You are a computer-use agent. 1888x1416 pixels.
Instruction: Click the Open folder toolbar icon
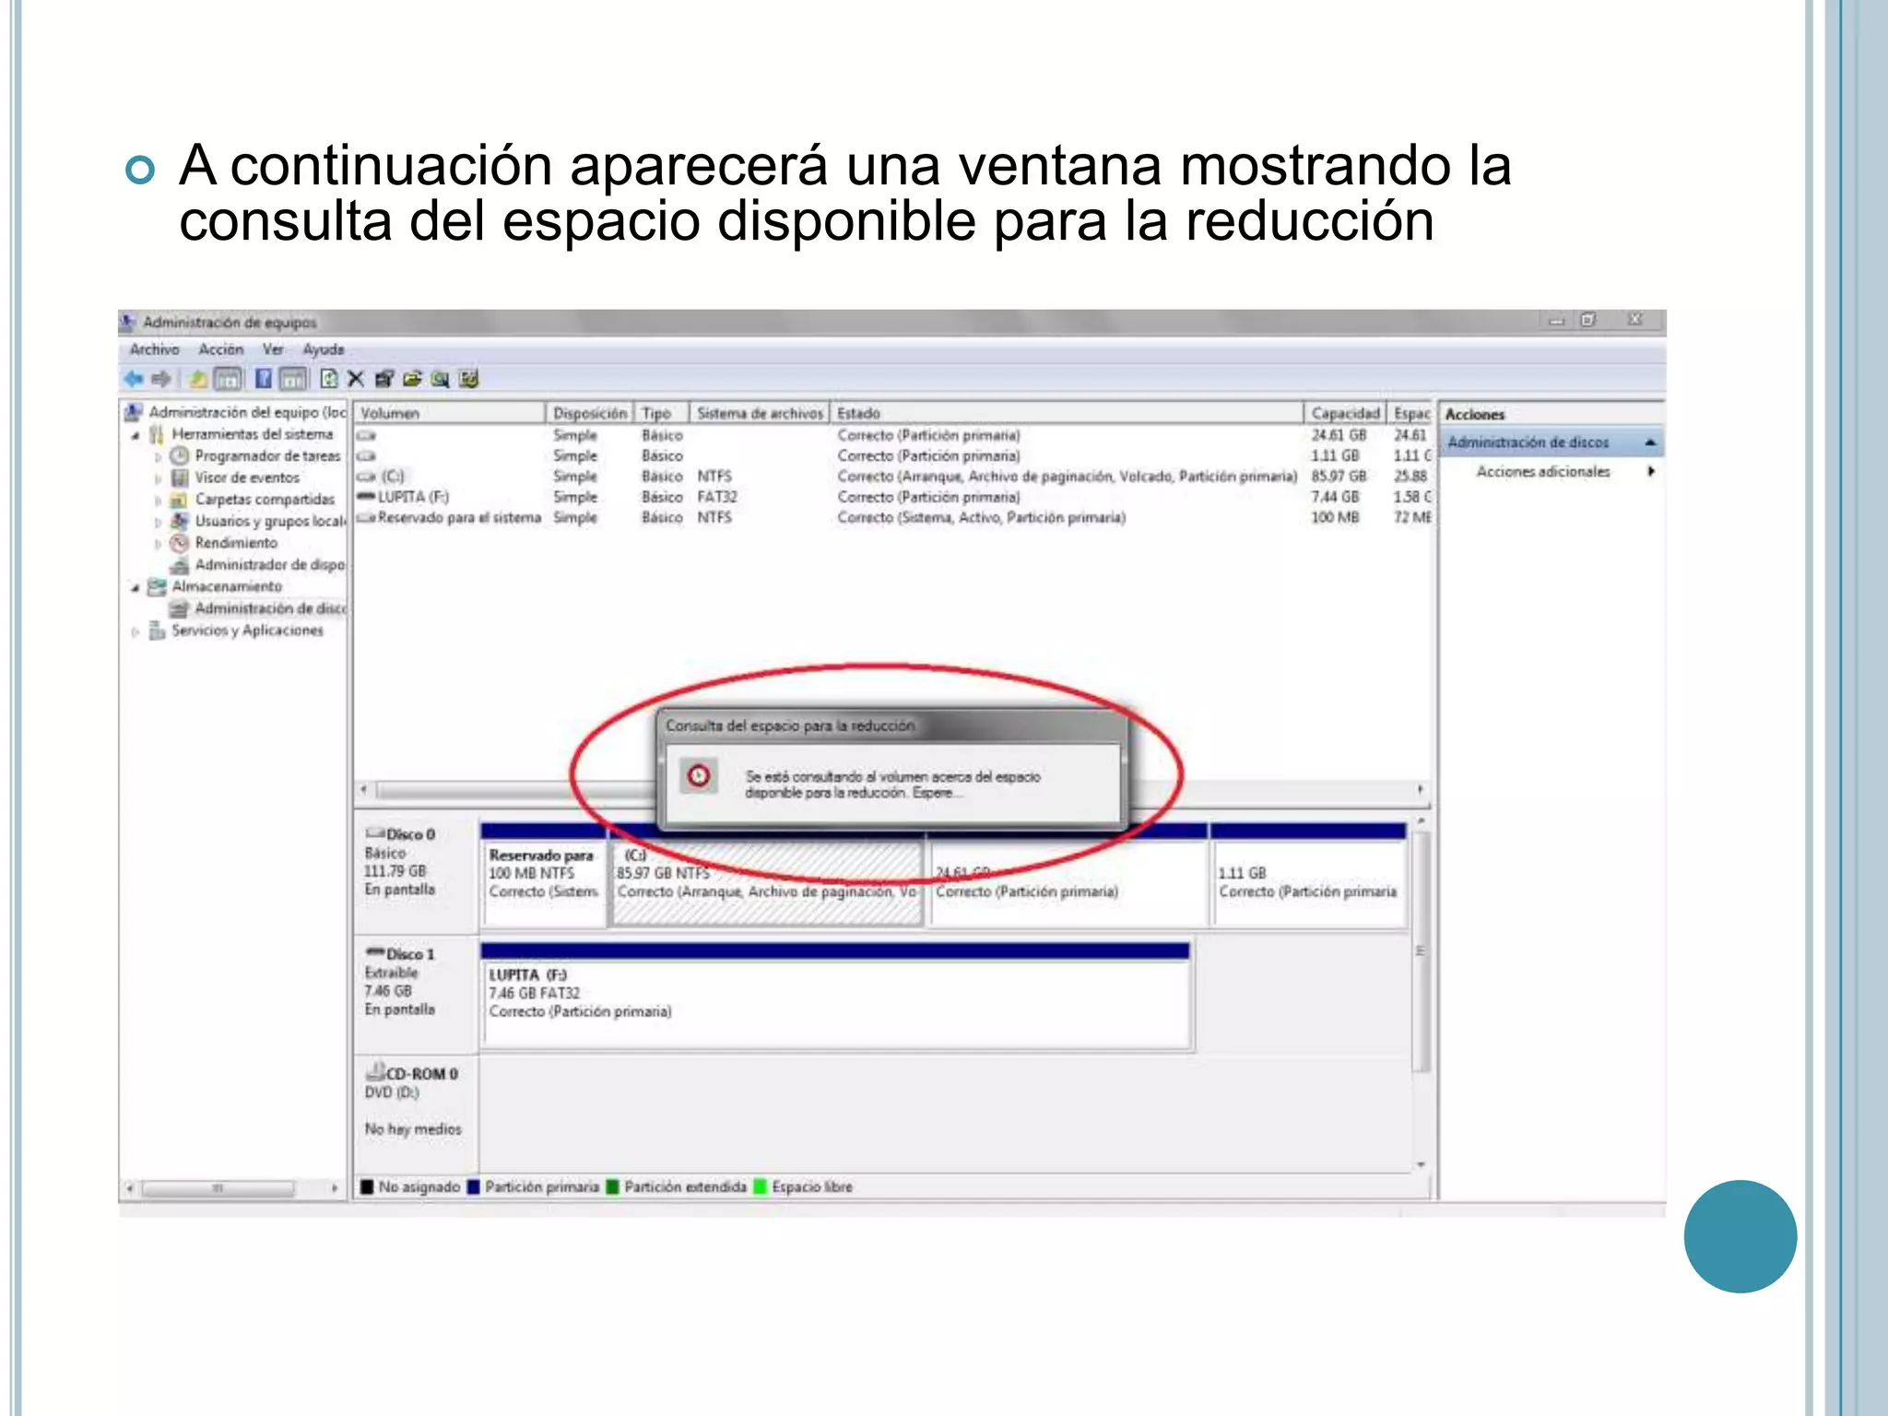tap(412, 379)
